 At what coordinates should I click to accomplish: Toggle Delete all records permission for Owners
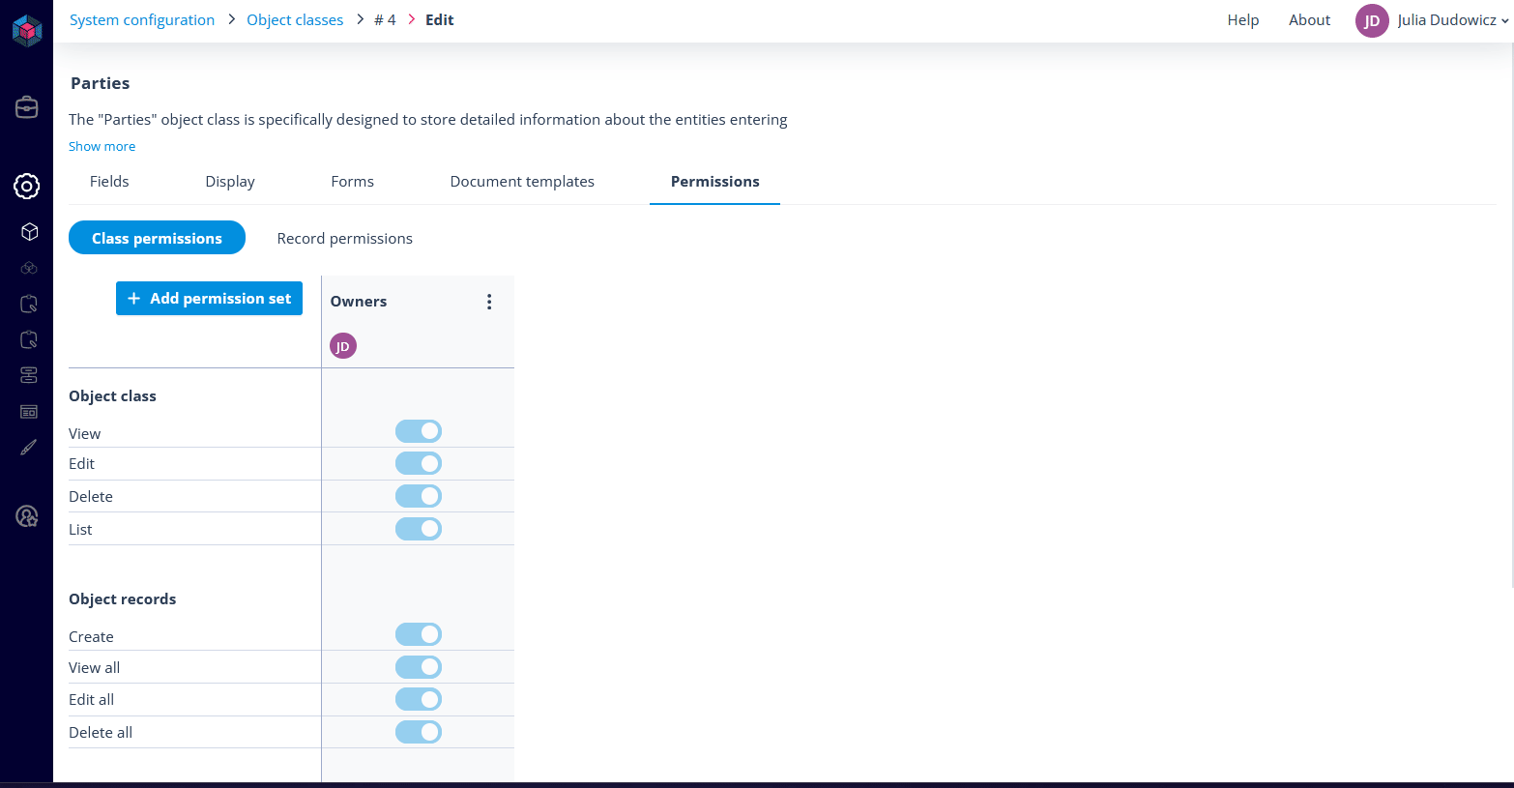click(419, 732)
